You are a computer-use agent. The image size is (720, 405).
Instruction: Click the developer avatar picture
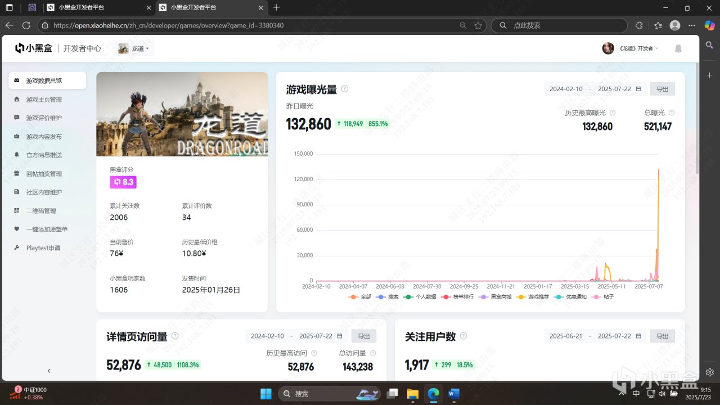(x=608, y=48)
